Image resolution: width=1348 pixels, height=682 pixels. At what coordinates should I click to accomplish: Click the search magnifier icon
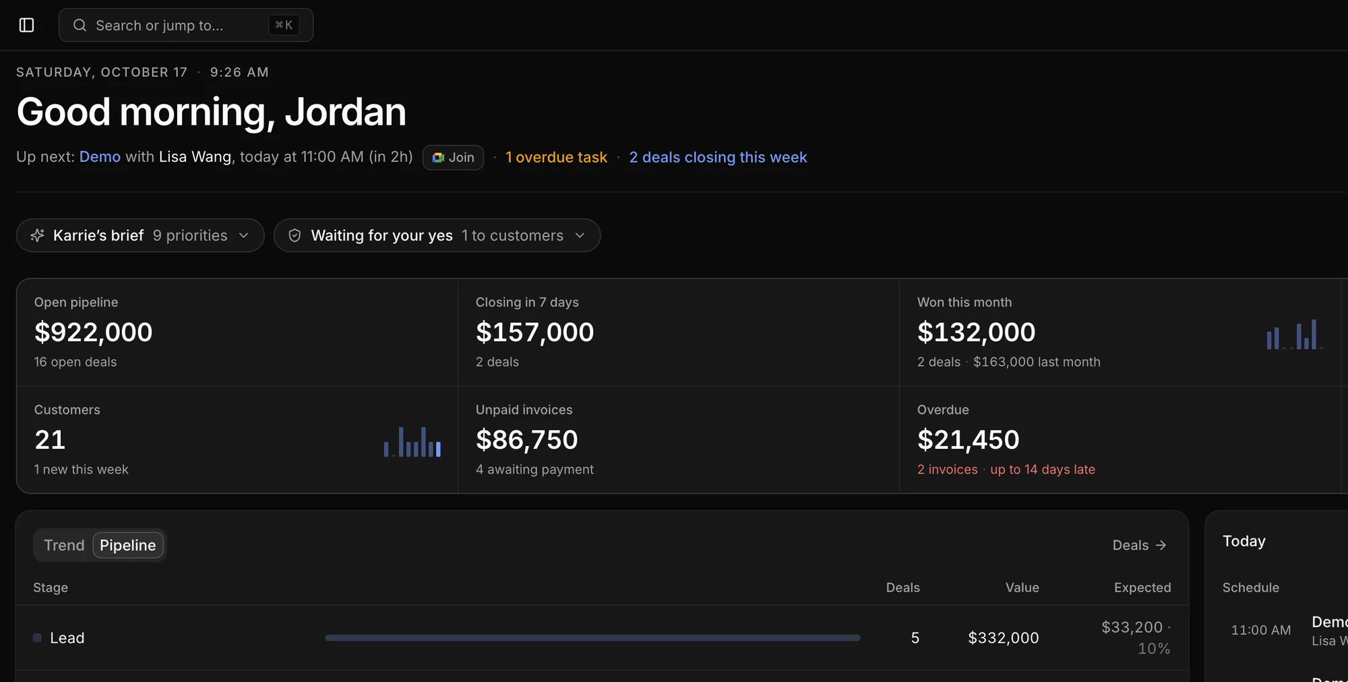click(80, 25)
